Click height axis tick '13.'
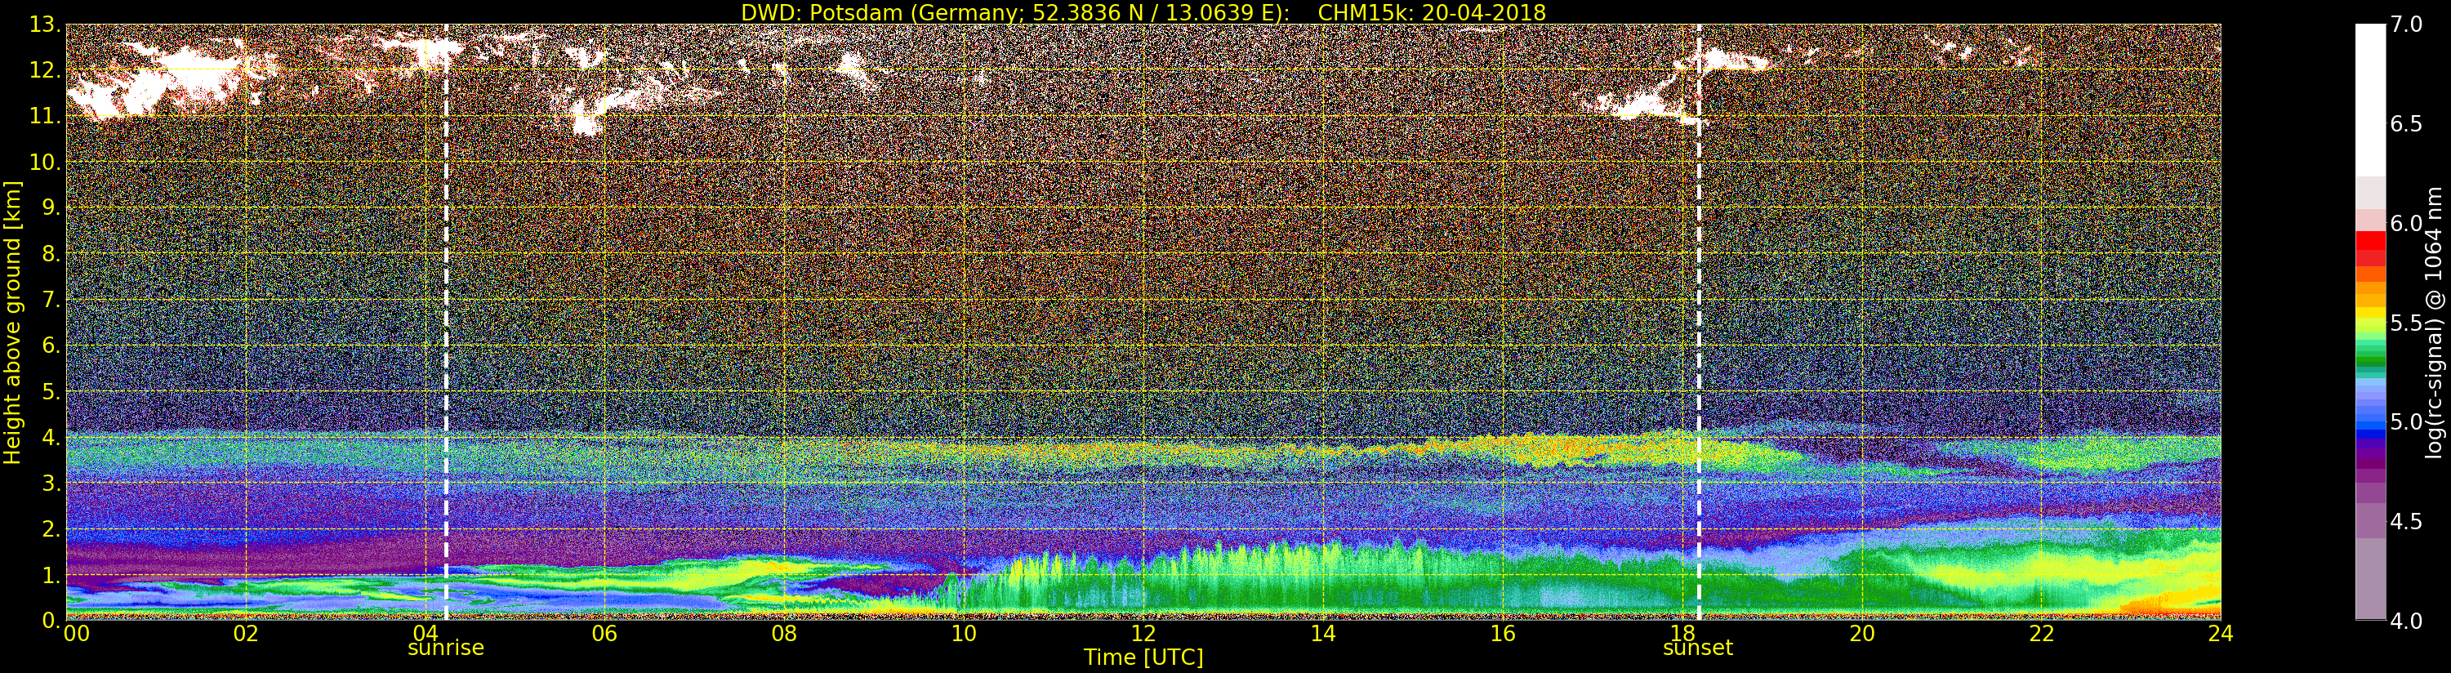The height and width of the screenshot is (673, 2451). [44, 25]
